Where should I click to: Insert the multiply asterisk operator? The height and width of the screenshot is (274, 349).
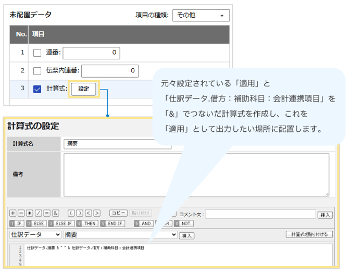[x=30, y=213]
